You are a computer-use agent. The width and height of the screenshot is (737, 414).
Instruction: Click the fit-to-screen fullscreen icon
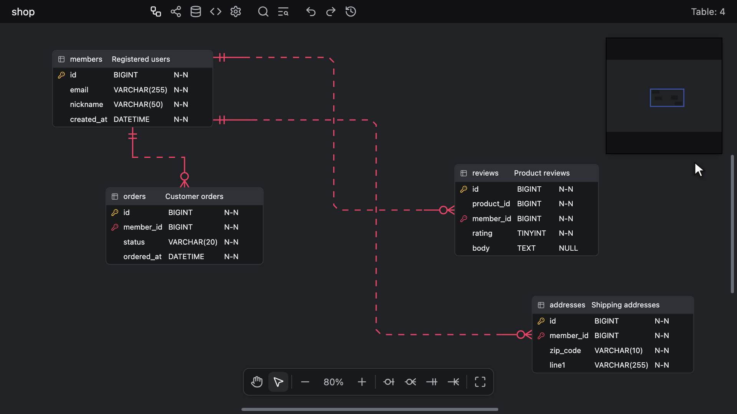point(480,382)
